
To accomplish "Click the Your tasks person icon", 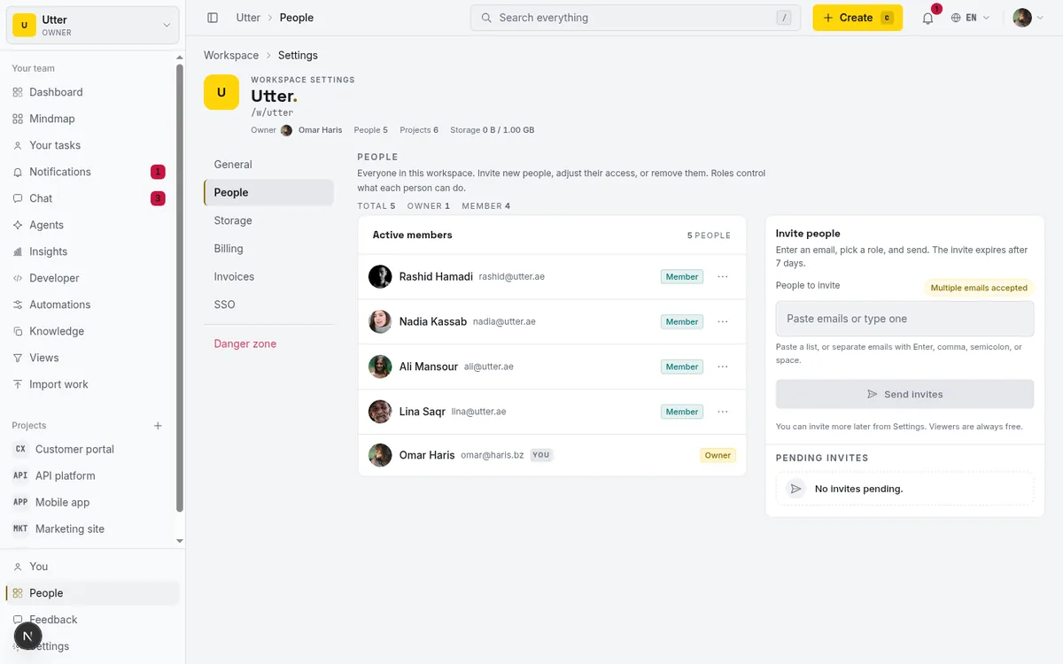I will coord(18,145).
